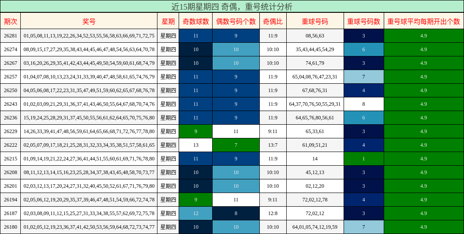
Task: Click repeat numbers cell 64,01,05,74,12,19,59
Action: 315,227
